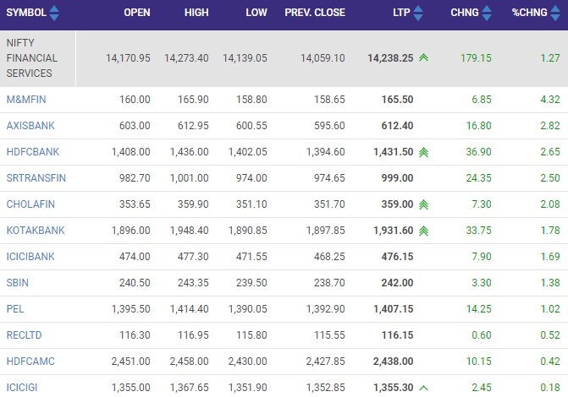Image resolution: width=568 pixels, height=397 pixels.
Task: Open the HDFCBANK stock link
Action: coord(33,152)
